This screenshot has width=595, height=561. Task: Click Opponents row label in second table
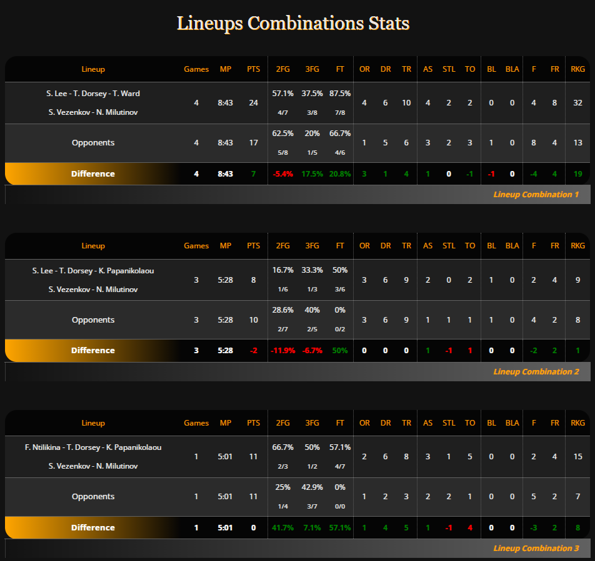click(x=93, y=320)
